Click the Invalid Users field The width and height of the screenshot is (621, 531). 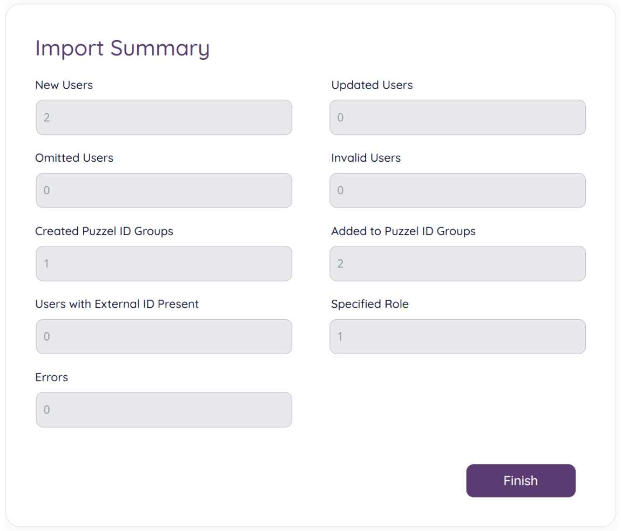tap(457, 190)
